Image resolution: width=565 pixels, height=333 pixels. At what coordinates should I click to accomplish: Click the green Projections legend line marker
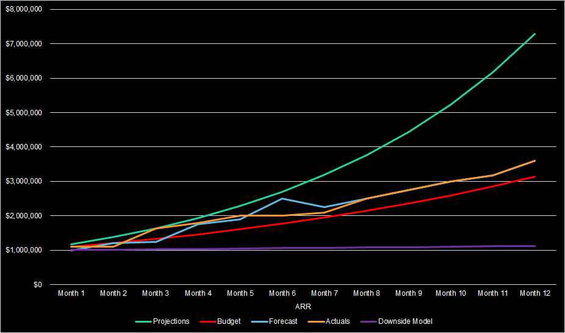point(143,321)
